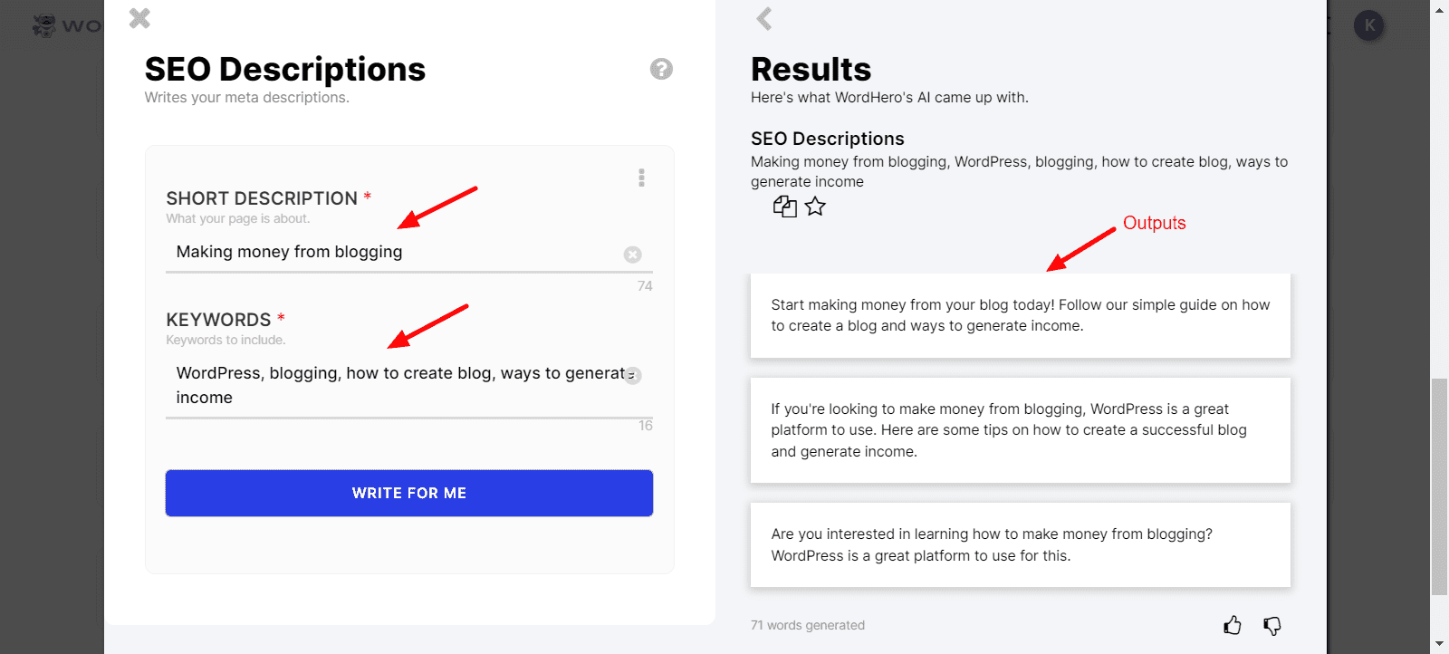The height and width of the screenshot is (654, 1449).
Task: Click the Keywords text area
Action: coord(394,385)
